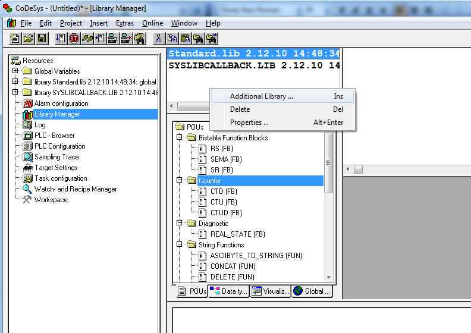
Task: Click the Watch- and Recipe Manager icon
Action: click(x=27, y=189)
